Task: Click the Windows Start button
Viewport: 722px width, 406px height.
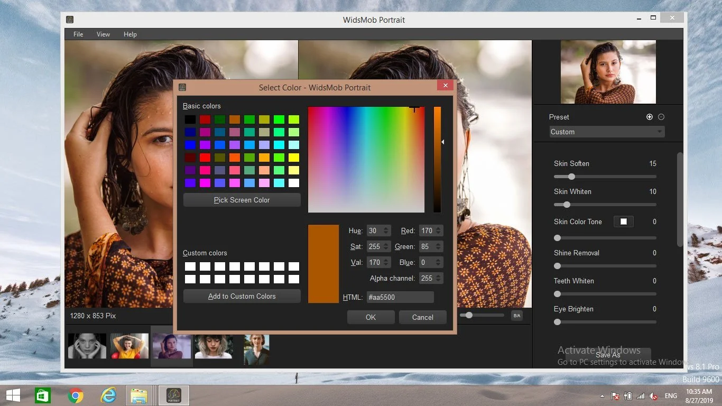Action: [13, 395]
